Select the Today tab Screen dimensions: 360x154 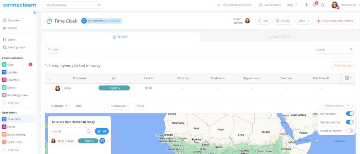pyautogui.click(x=120, y=37)
